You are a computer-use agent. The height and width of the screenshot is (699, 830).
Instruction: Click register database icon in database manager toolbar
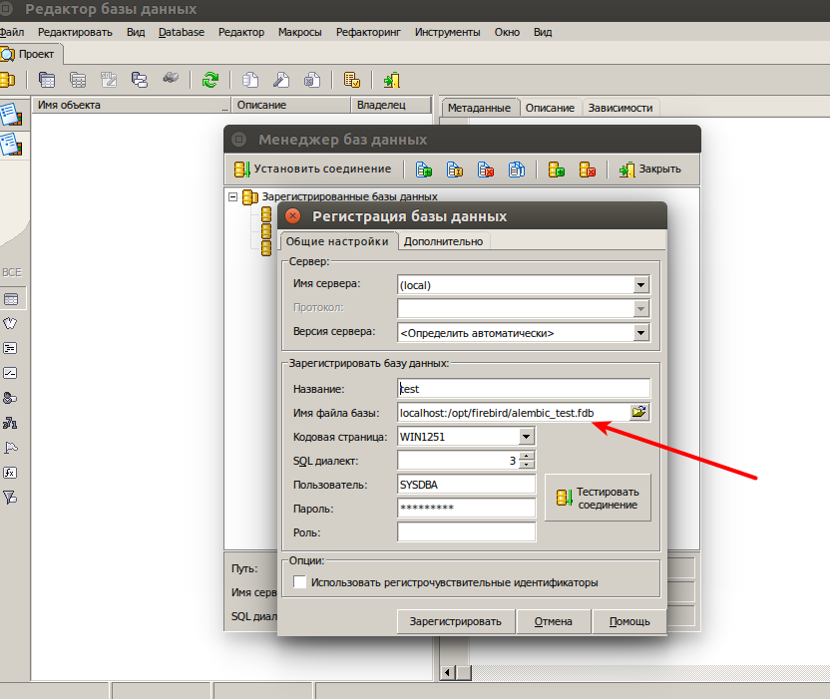pyautogui.click(x=423, y=170)
